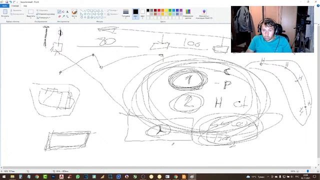The height and width of the screenshot is (180, 320).
Task: Open Windows Start menu
Action: click(x=4, y=176)
